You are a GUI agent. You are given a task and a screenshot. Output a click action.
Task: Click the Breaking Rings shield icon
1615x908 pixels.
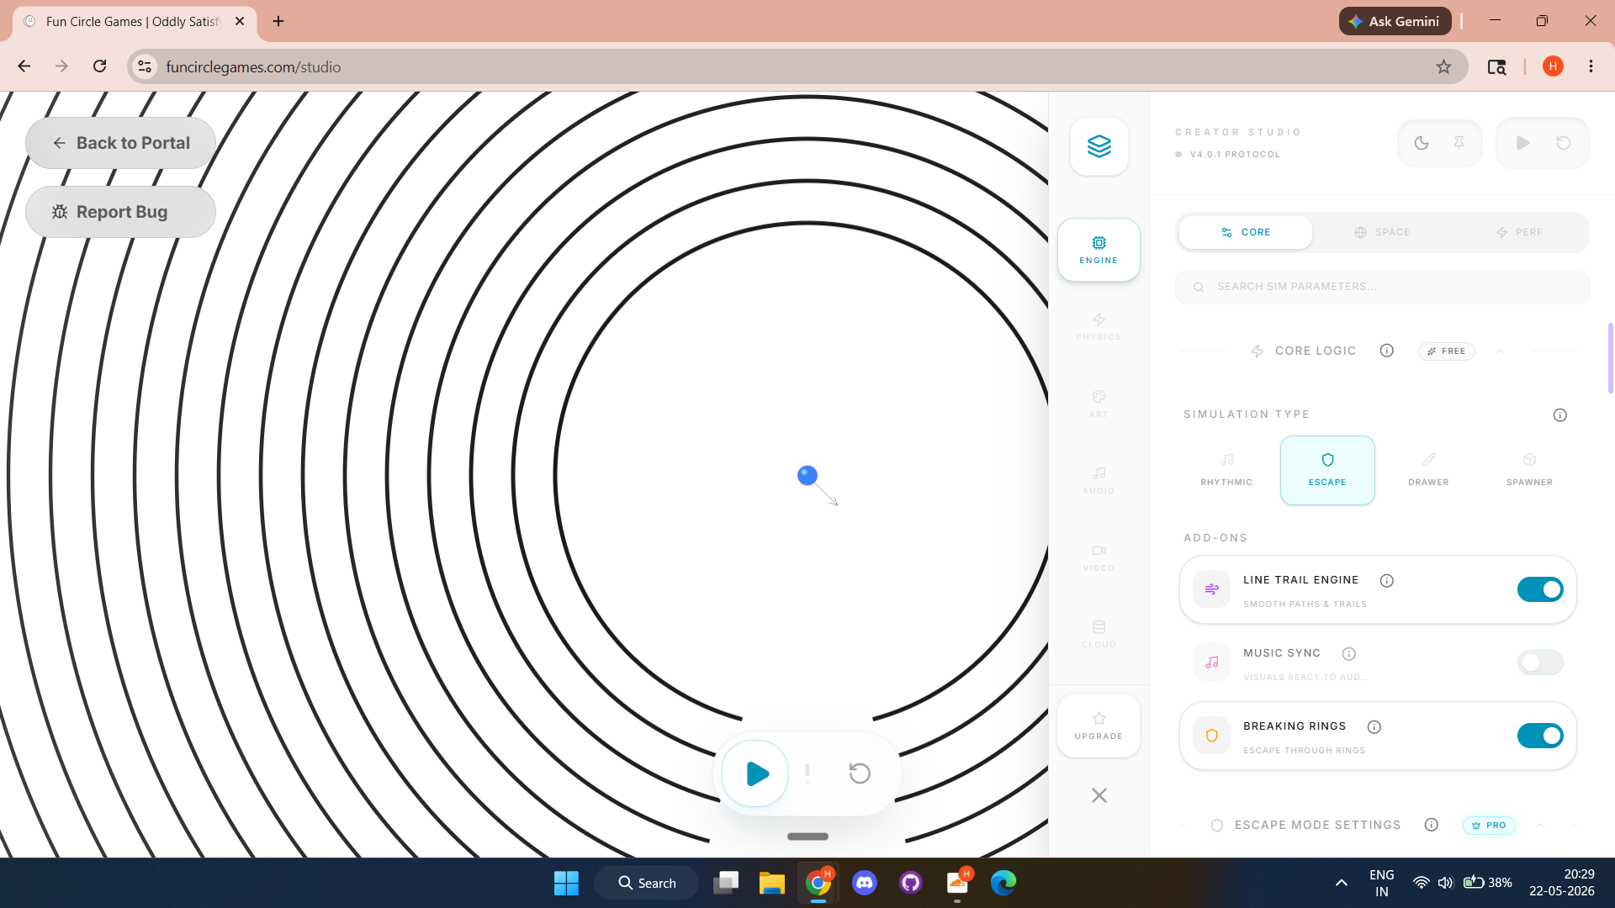[x=1211, y=736]
